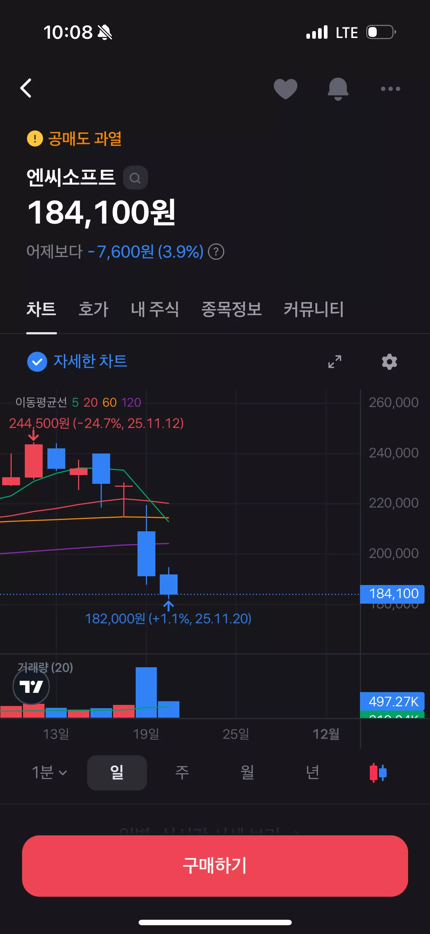Tap moving average 120 legend value
Image resolution: width=430 pixels, height=934 pixels.
click(x=131, y=402)
